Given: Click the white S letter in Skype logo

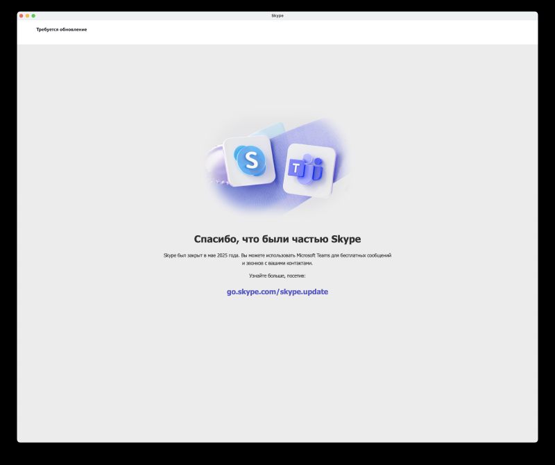Looking at the screenshot, I should [250, 160].
